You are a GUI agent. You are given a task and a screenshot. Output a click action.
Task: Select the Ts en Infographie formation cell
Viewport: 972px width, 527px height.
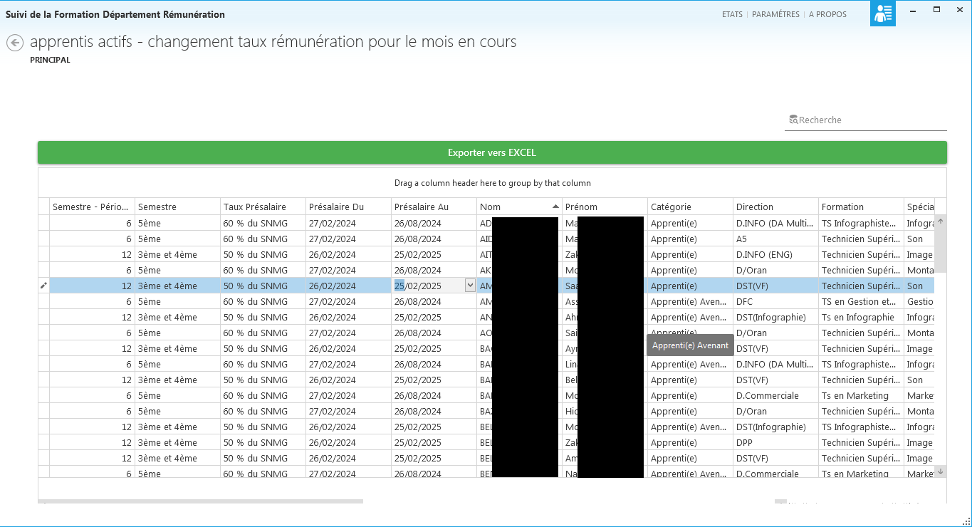(x=861, y=317)
